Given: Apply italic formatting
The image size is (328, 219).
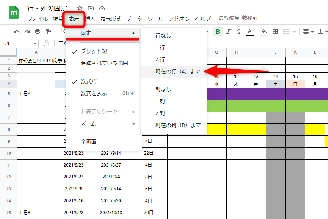Looking at the screenshot, I should [228, 32].
